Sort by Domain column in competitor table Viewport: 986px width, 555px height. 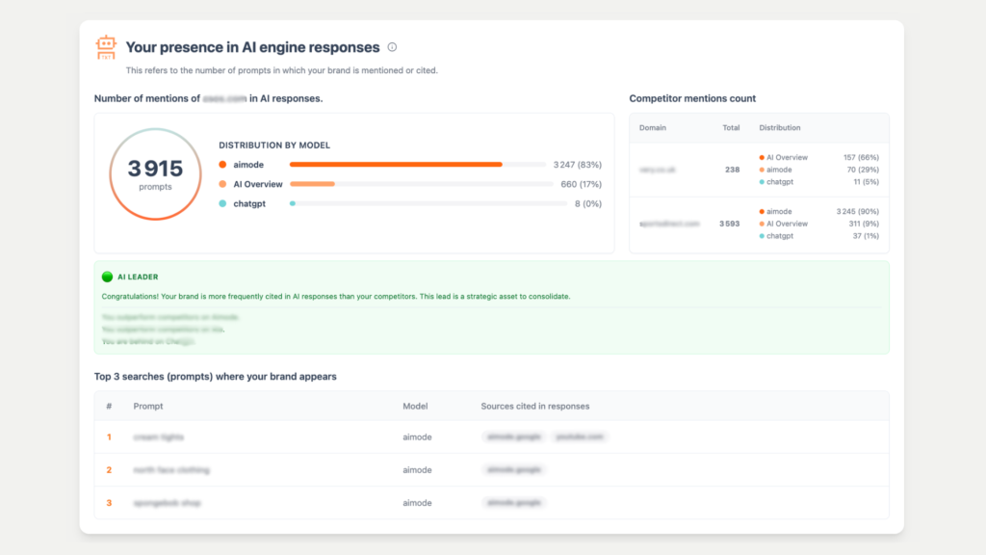click(652, 128)
